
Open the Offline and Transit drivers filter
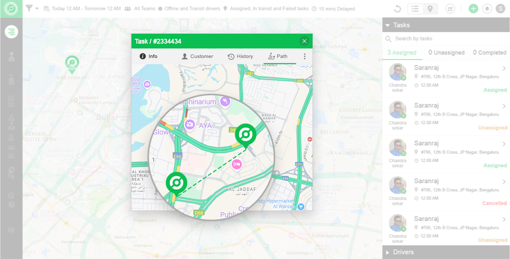[189, 9]
